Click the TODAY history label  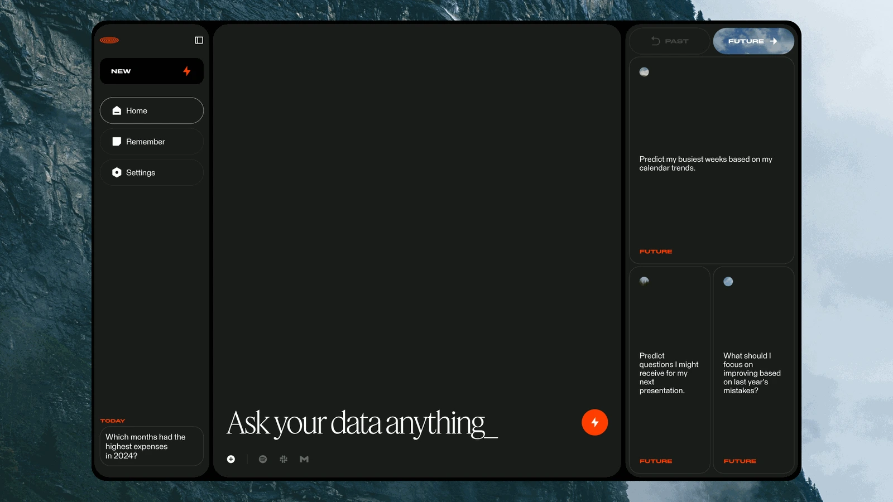click(113, 421)
